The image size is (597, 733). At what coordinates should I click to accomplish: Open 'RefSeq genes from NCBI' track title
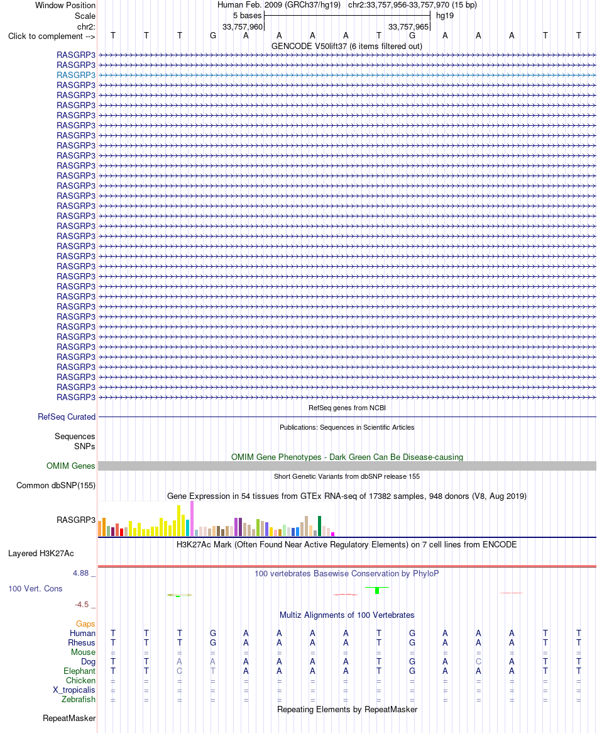click(x=347, y=408)
